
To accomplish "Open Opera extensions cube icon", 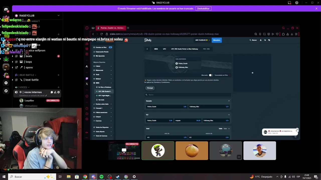I will pos(283,34).
